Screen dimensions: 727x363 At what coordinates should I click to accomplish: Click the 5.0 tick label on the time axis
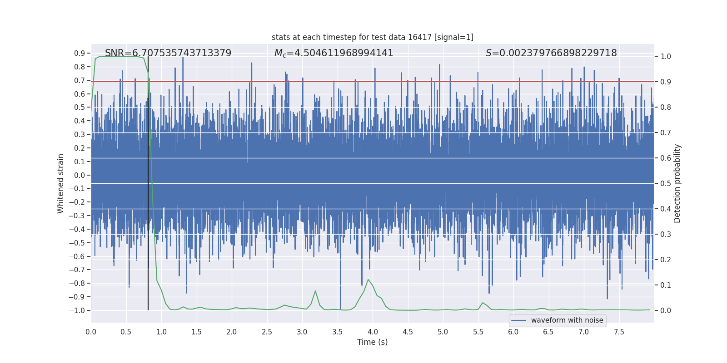click(x=443, y=332)
